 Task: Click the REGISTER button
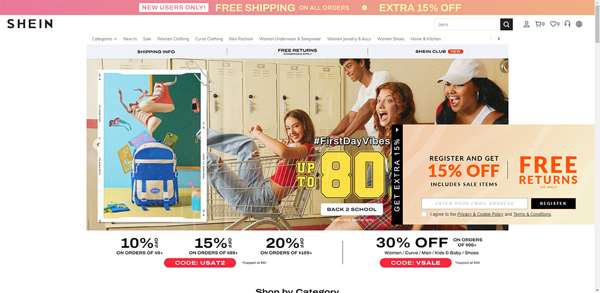pos(553,204)
